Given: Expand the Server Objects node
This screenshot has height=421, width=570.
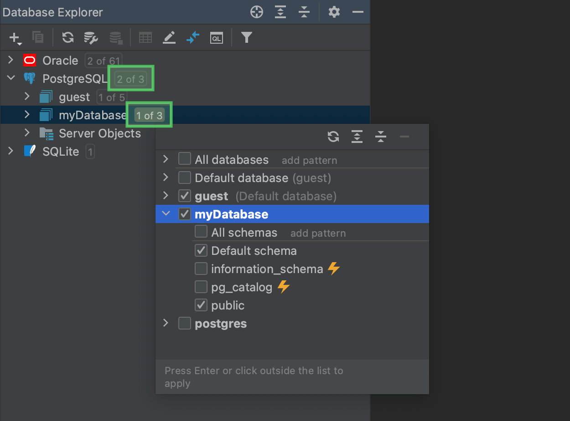Looking at the screenshot, I should coord(26,133).
